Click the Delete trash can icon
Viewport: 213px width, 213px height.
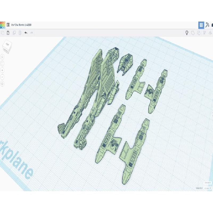[x=20, y=33]
